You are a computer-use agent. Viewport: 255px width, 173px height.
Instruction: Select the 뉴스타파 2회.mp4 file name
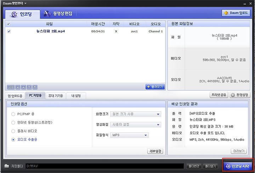tap(51, 31)
